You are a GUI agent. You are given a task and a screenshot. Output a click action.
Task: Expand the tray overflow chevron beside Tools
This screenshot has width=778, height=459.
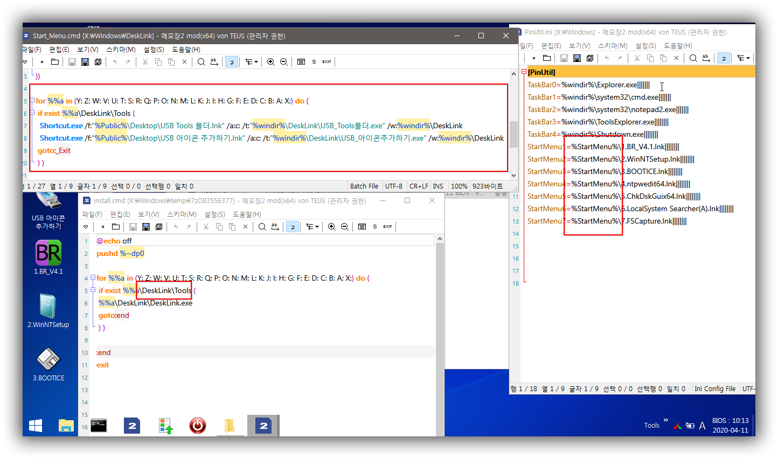pos(665,420)
